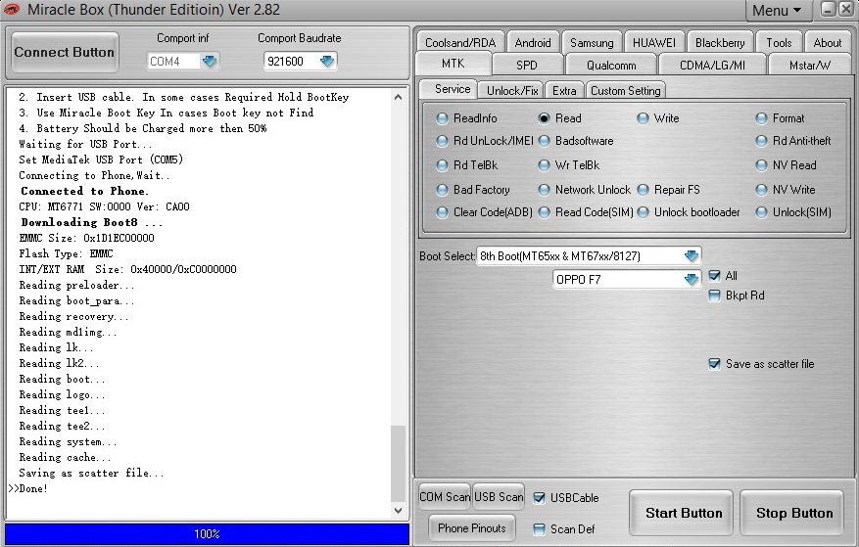
Task: Switch to the Android tab
Action: click(533, 42)
